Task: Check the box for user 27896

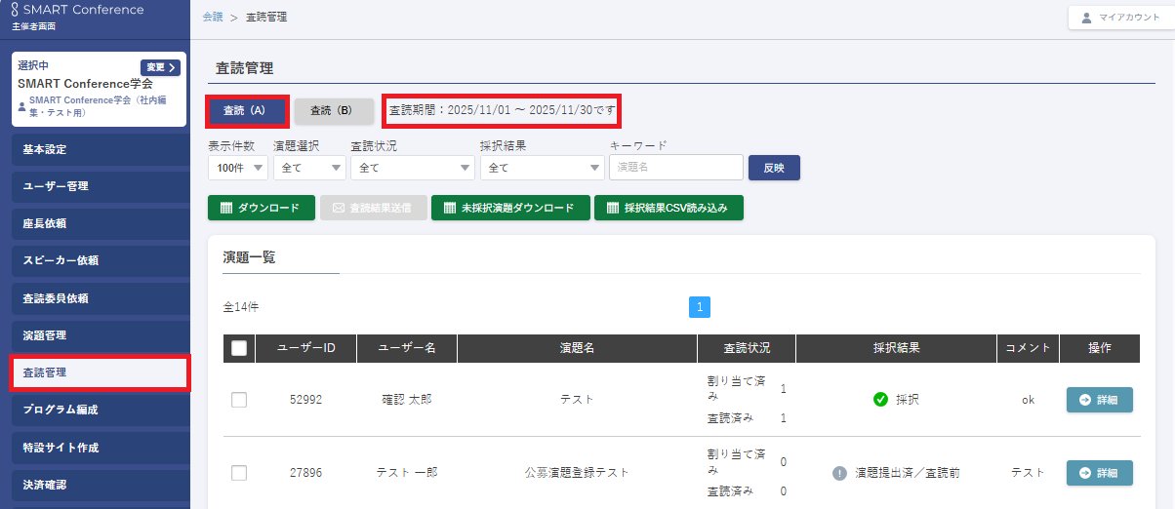Action: point(239,473)
